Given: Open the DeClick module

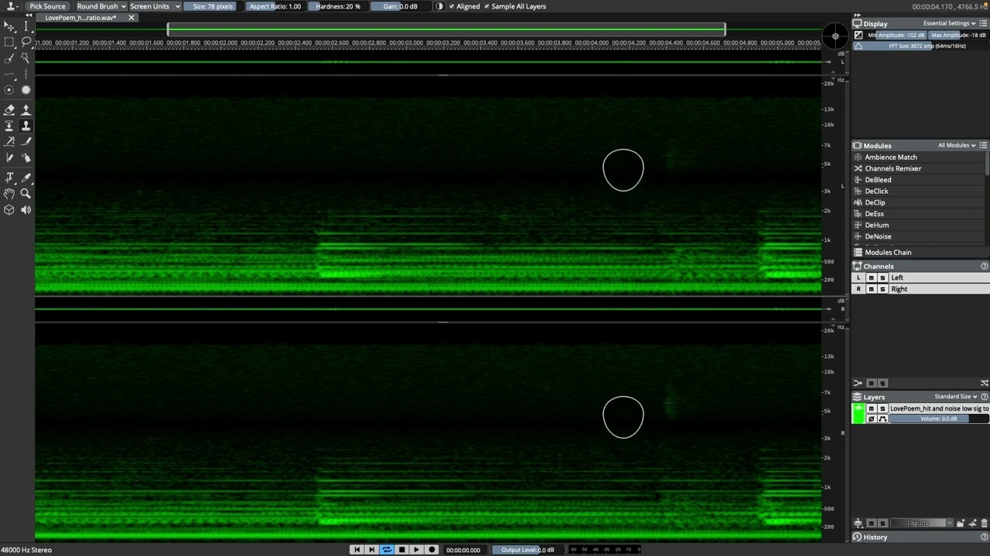Looking at the screenshot, I should (876, 191).
